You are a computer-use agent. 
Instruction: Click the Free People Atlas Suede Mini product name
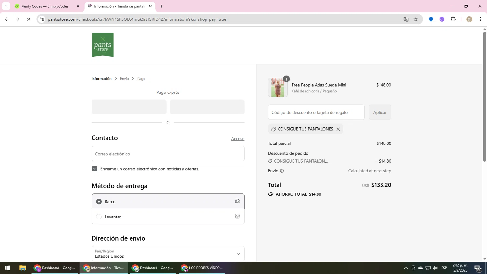point(319,85)
